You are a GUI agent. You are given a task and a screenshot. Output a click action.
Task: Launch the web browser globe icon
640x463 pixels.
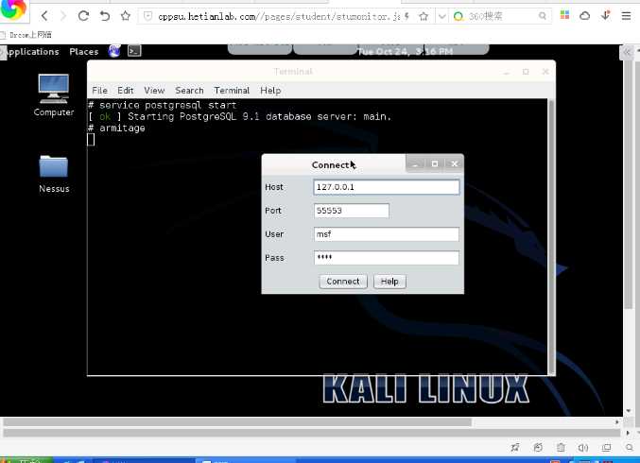coord(114,51)
